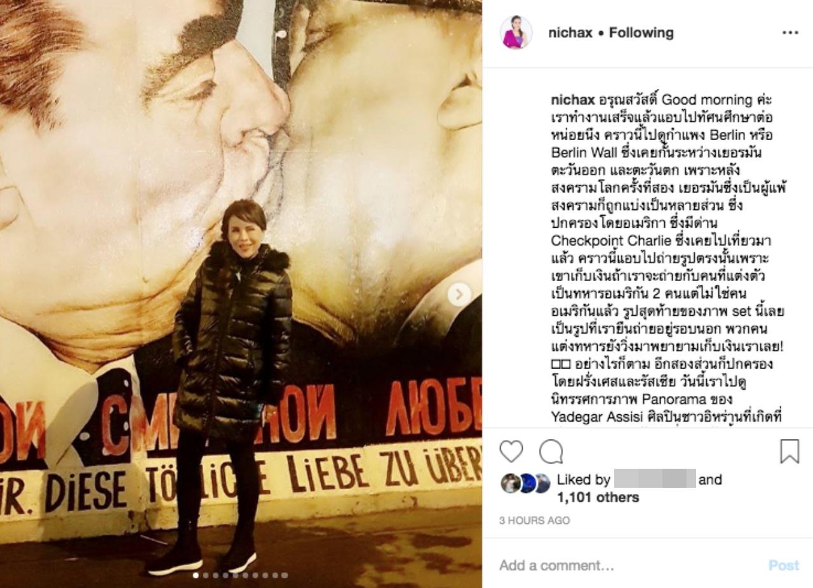Image resolution: width=813 pixels, height=588 pixels.
Task: Open the three-dot more options menu
Action: point(790,33)
